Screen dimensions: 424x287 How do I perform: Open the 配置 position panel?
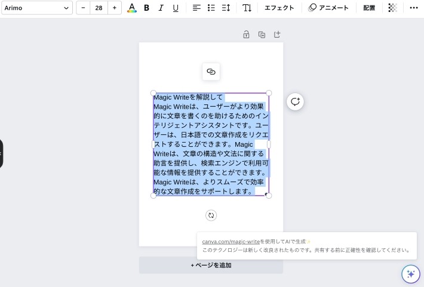[x=369, y=8]
